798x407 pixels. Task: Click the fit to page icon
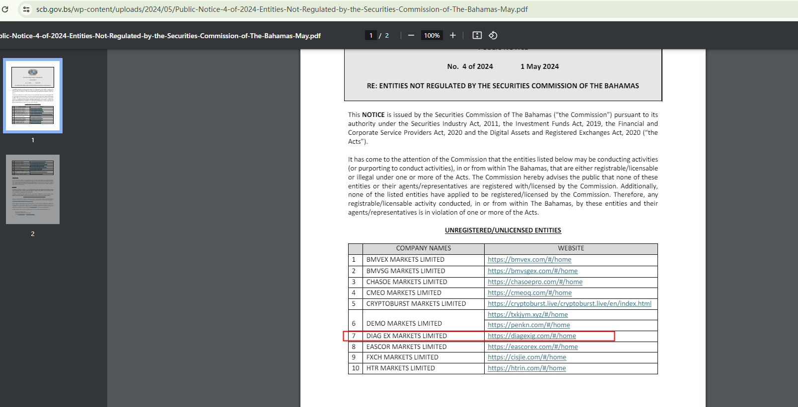click(x=477, y=35)
